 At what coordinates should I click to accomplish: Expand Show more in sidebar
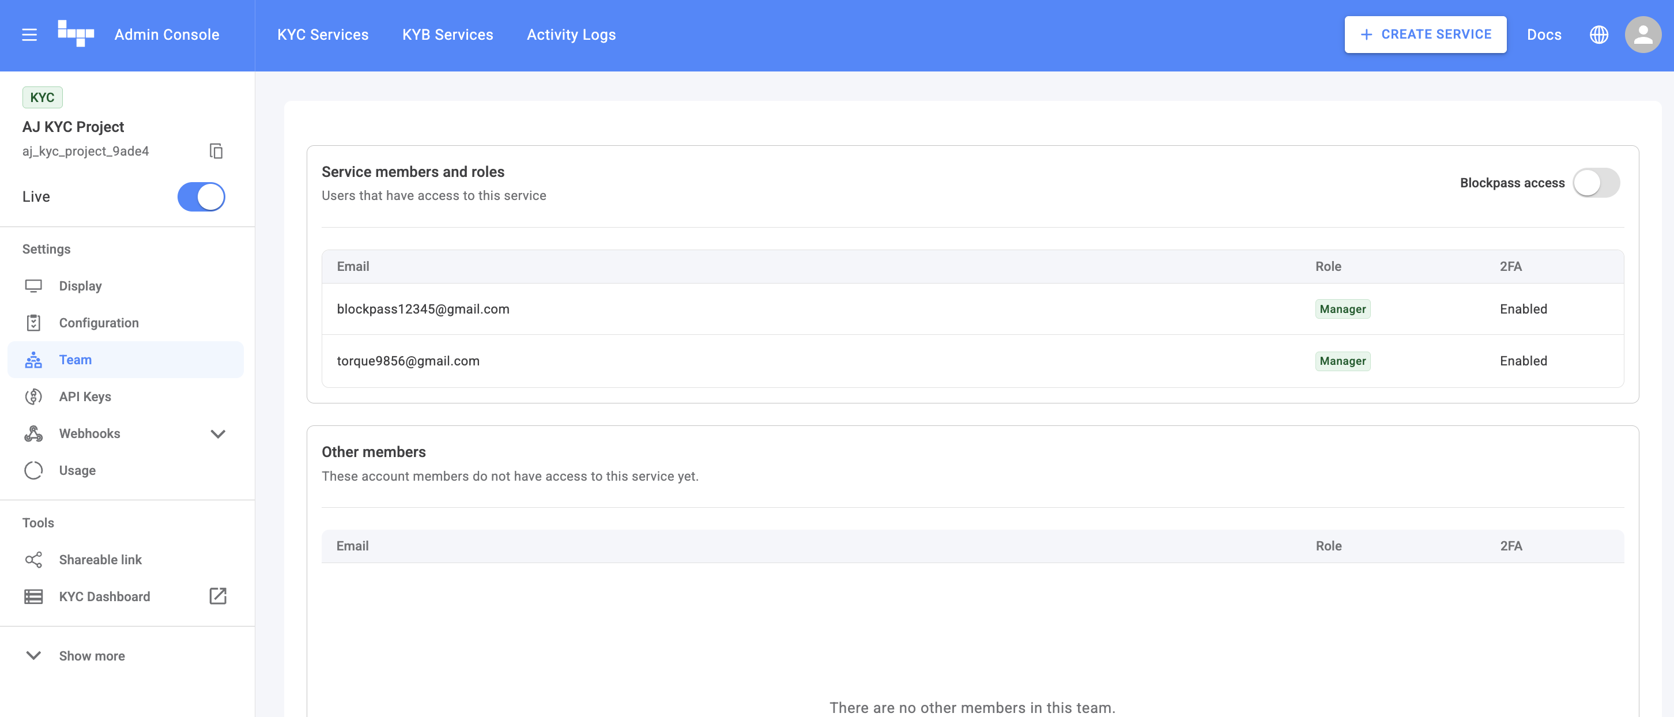click(92, 655)
